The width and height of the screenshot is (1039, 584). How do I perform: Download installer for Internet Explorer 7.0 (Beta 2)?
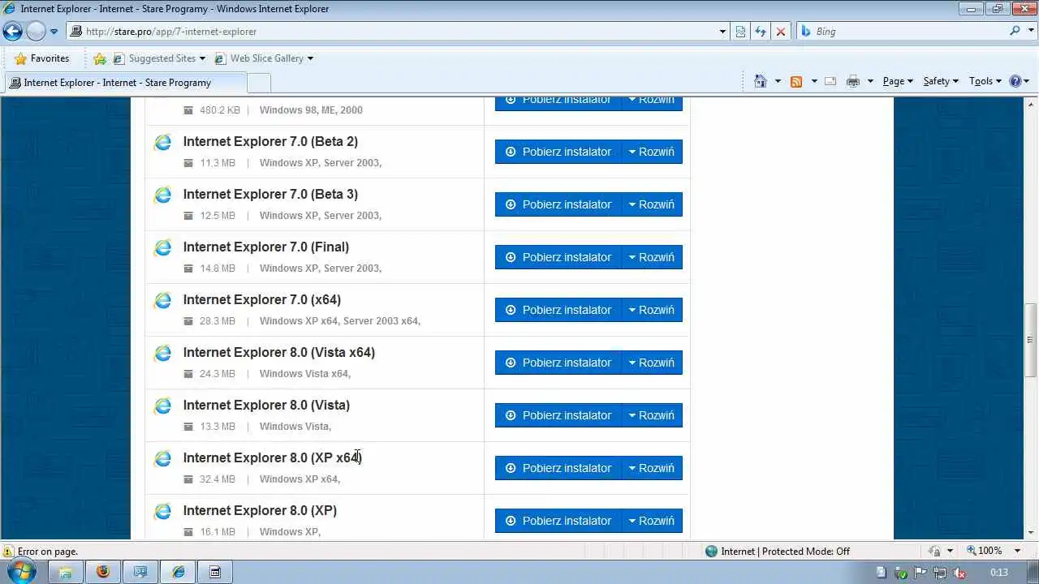[558, 152]
